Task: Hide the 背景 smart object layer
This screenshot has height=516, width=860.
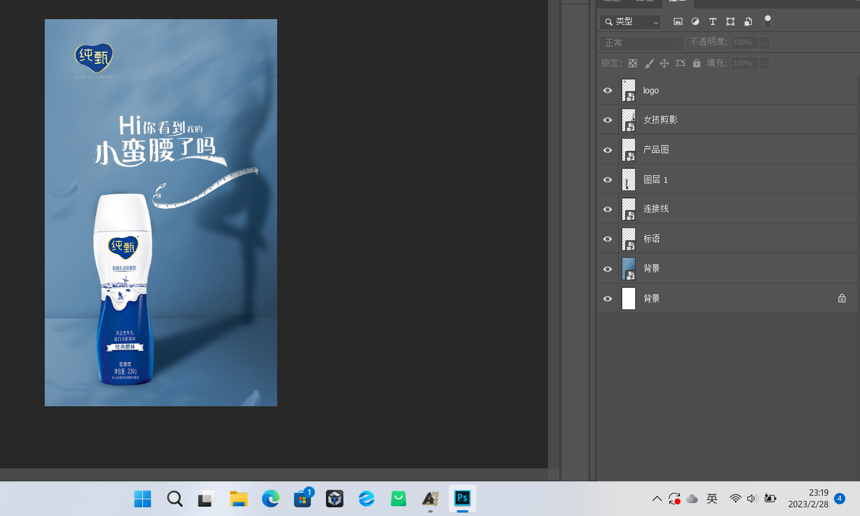Action: pyautogui.click(x=608, y=269)
